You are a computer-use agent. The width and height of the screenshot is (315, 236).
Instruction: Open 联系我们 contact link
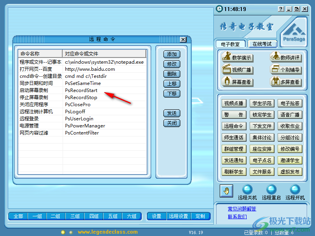pyautogui.click(x=237, y=217)
